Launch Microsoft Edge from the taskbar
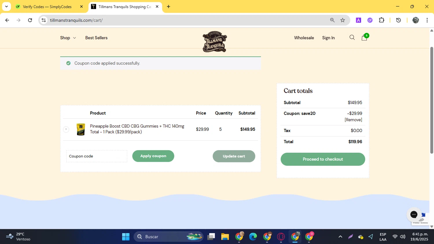 [253, 237]
